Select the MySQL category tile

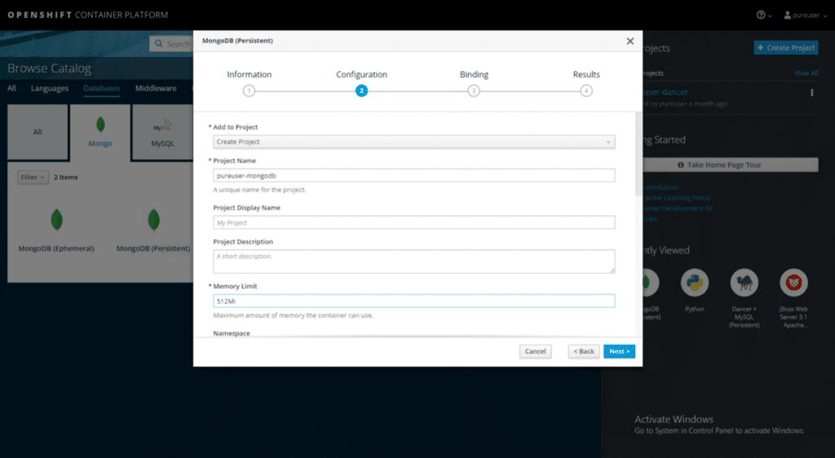point(162,132)
